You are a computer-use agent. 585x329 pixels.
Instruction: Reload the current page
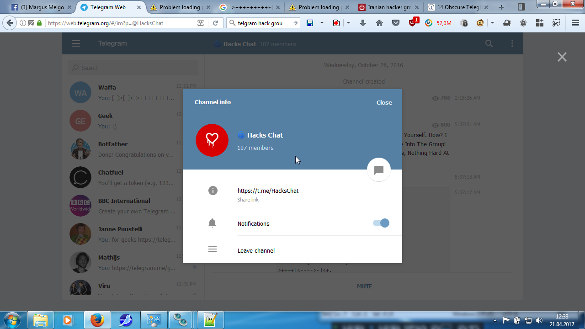[215, 23]
